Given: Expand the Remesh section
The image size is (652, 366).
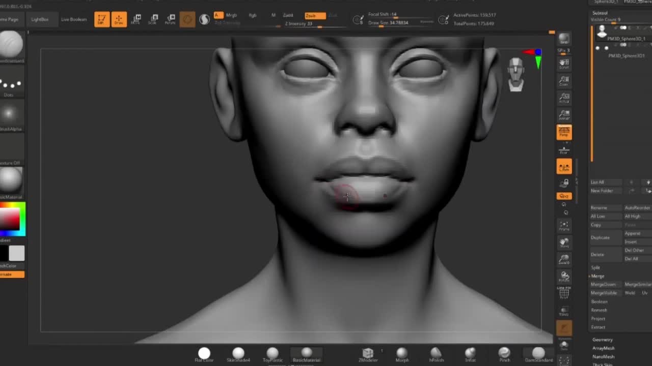Looking at the screenshot, I should (599, 310).
